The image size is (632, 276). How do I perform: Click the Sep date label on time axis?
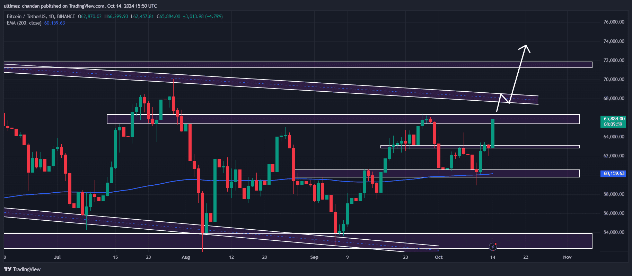[314, 257]
